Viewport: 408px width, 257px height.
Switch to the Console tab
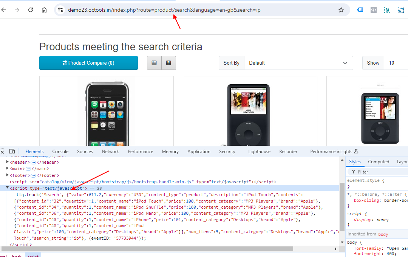coord(60,152)
